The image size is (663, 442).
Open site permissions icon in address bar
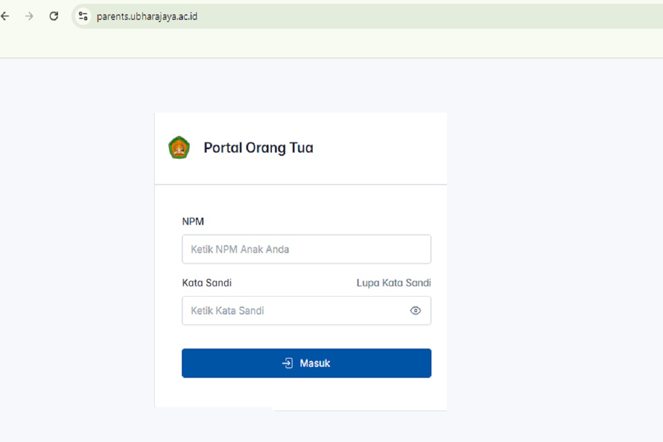click(x=83, y=16)
